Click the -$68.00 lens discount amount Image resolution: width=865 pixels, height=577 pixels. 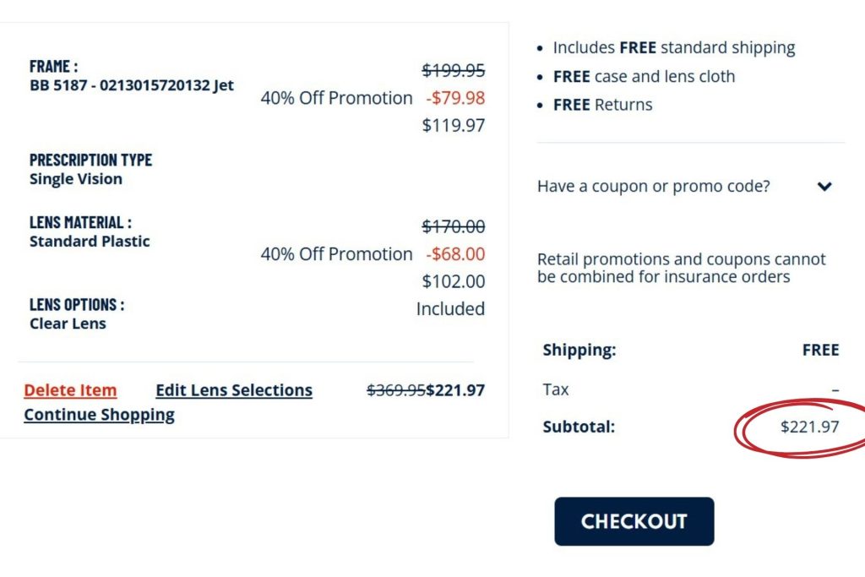pos(455,254)
